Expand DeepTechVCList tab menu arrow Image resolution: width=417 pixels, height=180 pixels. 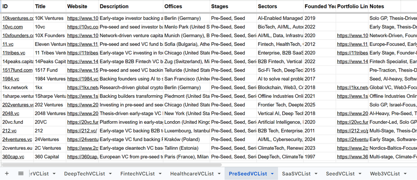tap(110, 174)
